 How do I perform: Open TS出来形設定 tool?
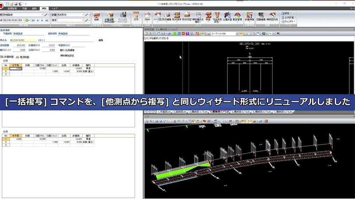click(217, 17)
